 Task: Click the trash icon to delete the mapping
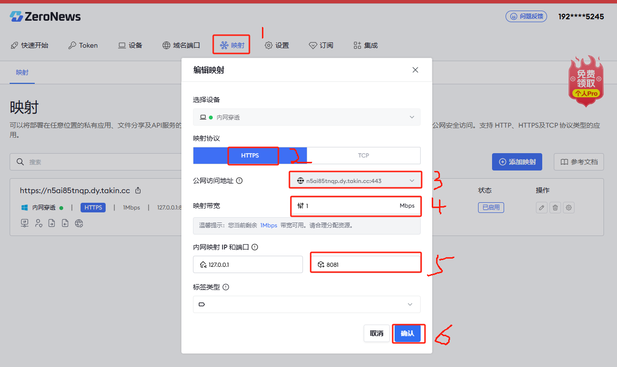(555, 208)
